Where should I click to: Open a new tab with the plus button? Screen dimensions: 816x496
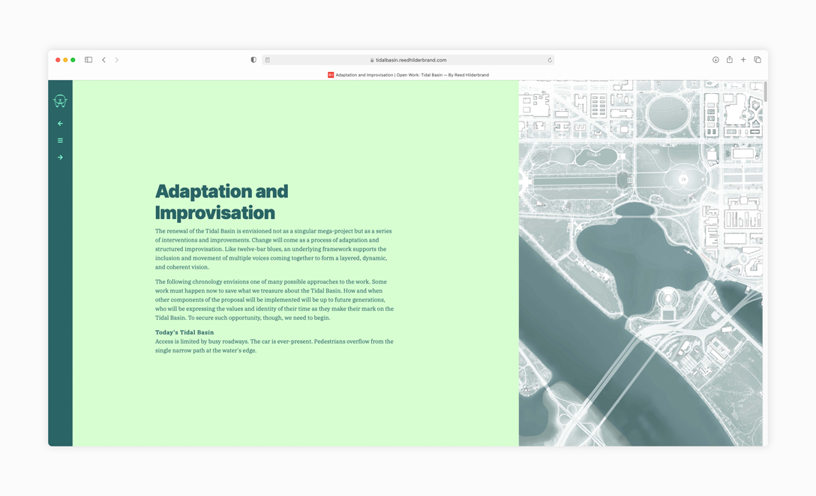[743, 60]
